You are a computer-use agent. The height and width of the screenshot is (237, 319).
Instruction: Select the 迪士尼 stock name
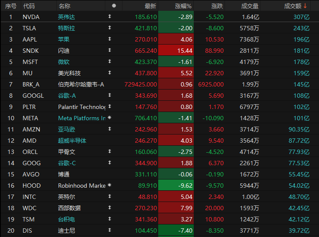(x=66, y=231)
